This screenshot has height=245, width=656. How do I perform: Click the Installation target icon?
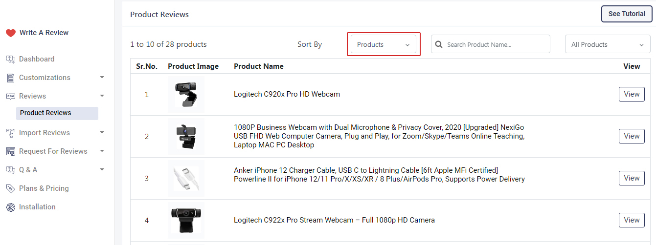(11, 207)
